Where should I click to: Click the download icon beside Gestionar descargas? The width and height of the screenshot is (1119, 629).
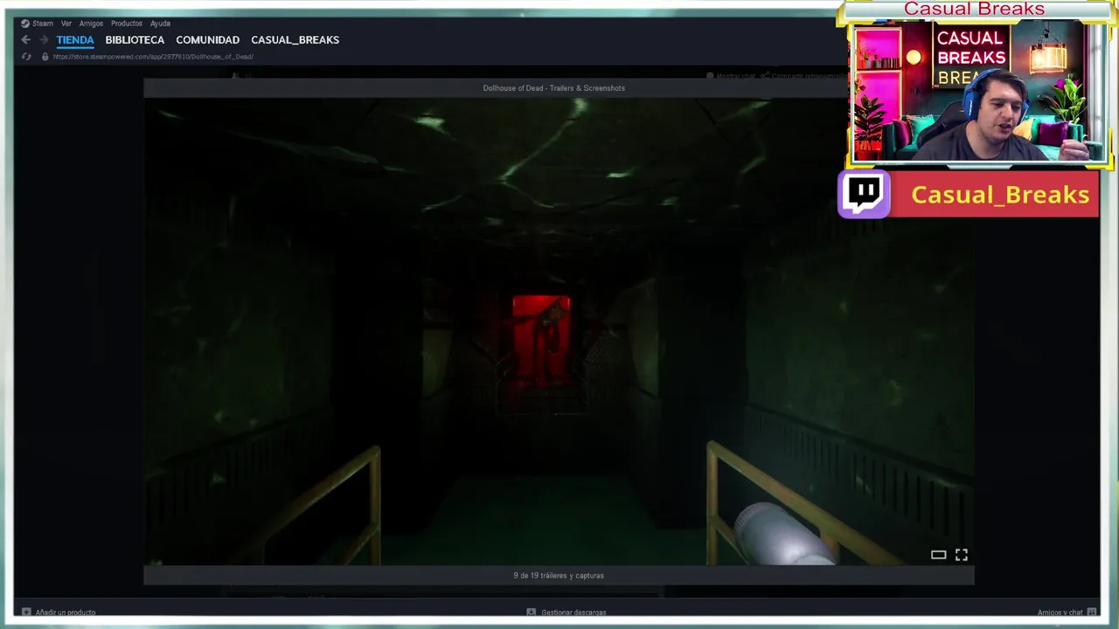coord(531,612)
